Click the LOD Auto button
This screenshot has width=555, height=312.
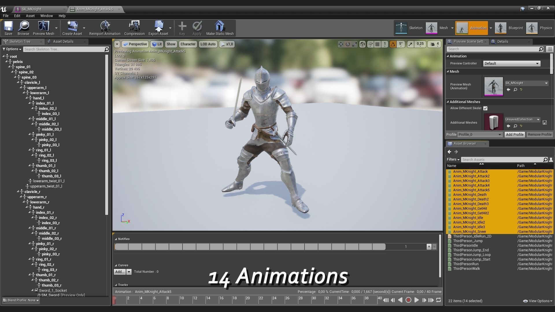(208, 44)
